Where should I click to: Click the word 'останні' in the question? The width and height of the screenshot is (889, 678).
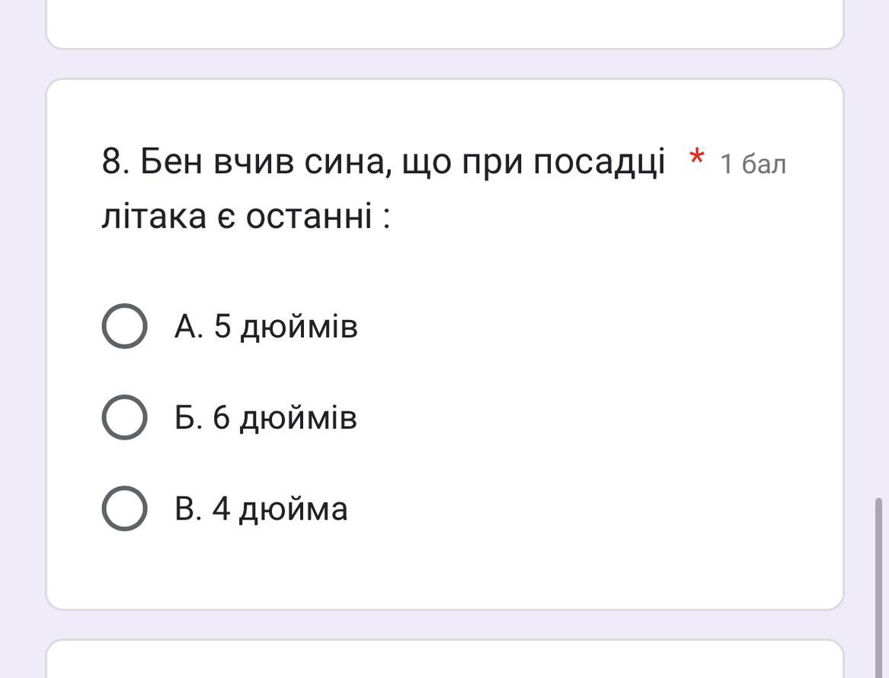point(309,216)
